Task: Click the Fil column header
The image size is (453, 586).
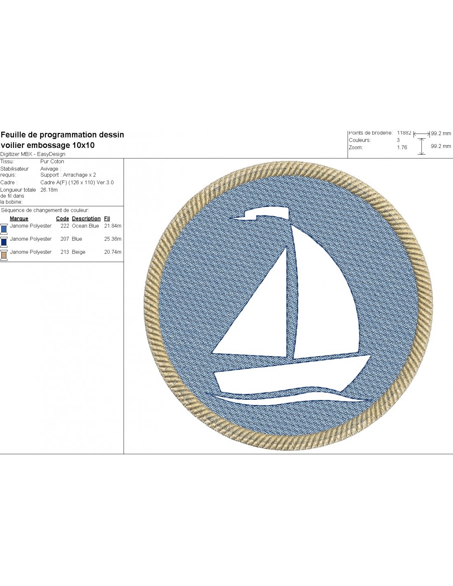Action: tap(107, 218)
